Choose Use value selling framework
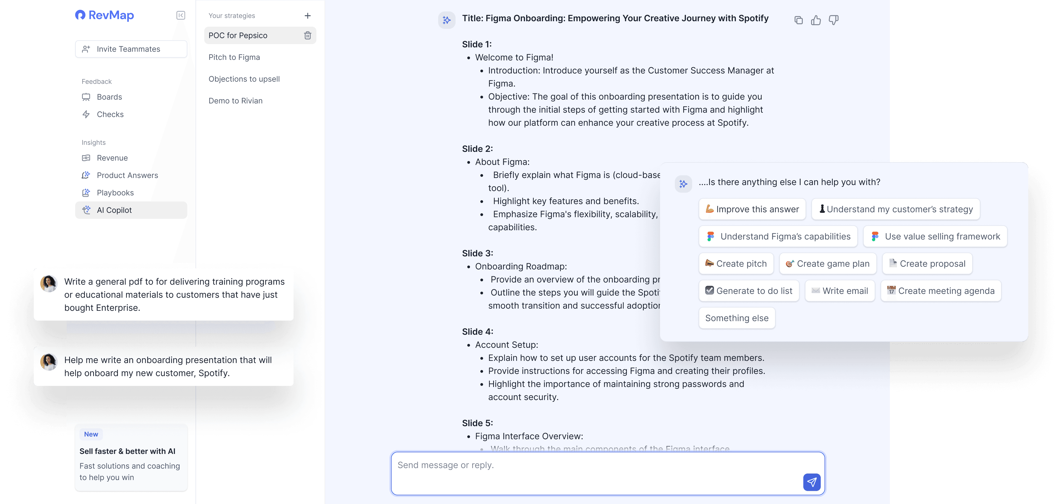Viewport: 1062px width, 504px height. (x=935, y=236)
